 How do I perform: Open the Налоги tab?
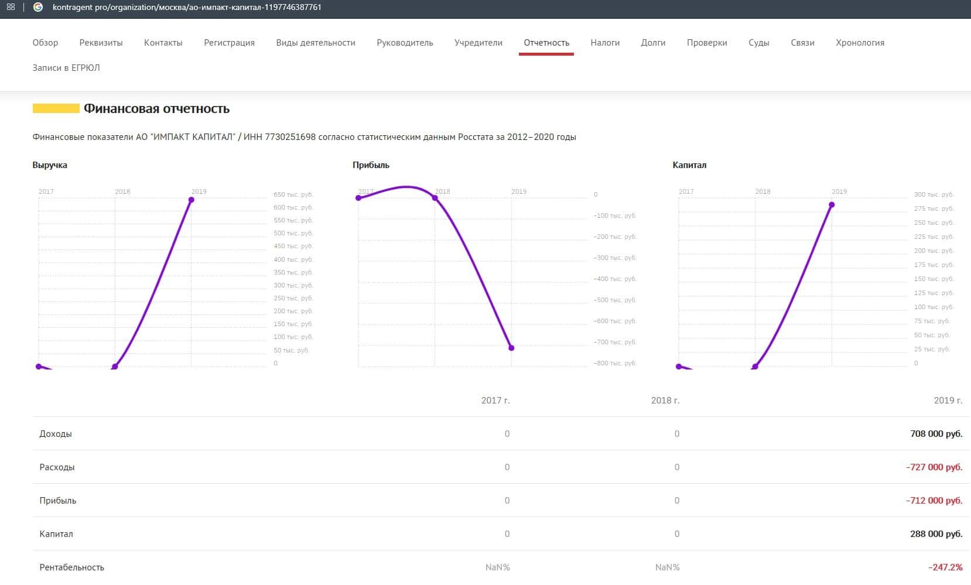click(x=605, y=43)
